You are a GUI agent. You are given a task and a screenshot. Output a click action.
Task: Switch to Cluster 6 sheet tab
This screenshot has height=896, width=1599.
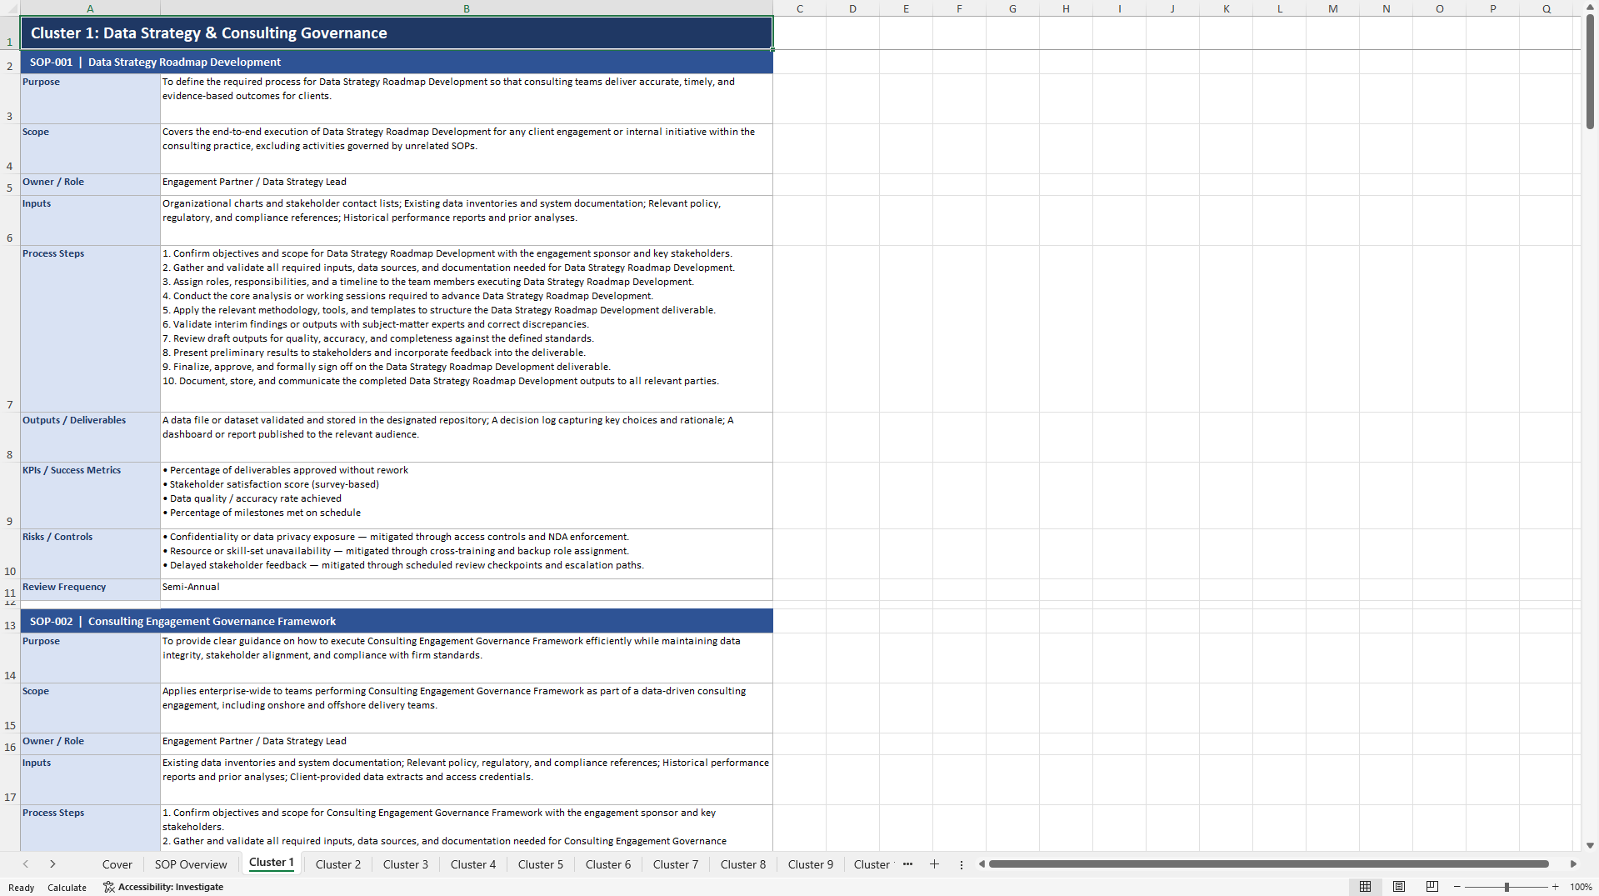[608, 864]
